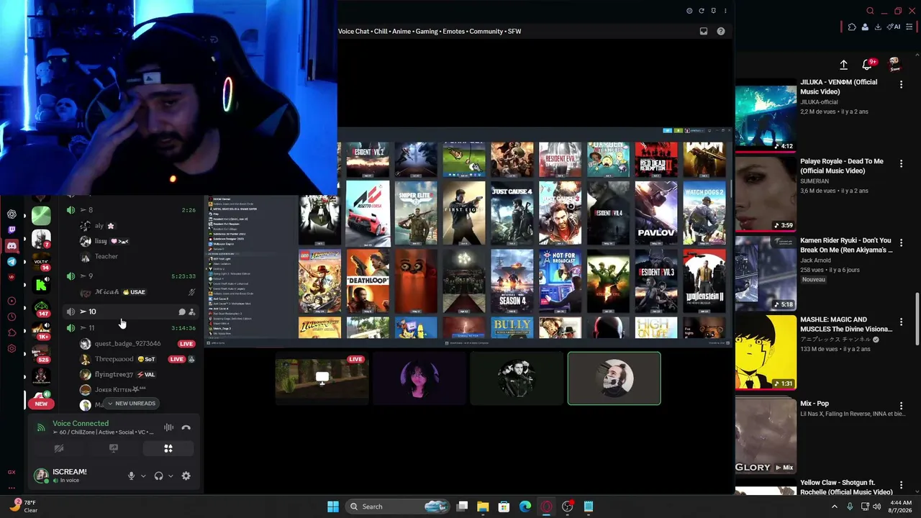Viewport: 921px width, 518px height.
Task: Open Twitch panel in the browser sidebar
Action: tap(12, 230)
